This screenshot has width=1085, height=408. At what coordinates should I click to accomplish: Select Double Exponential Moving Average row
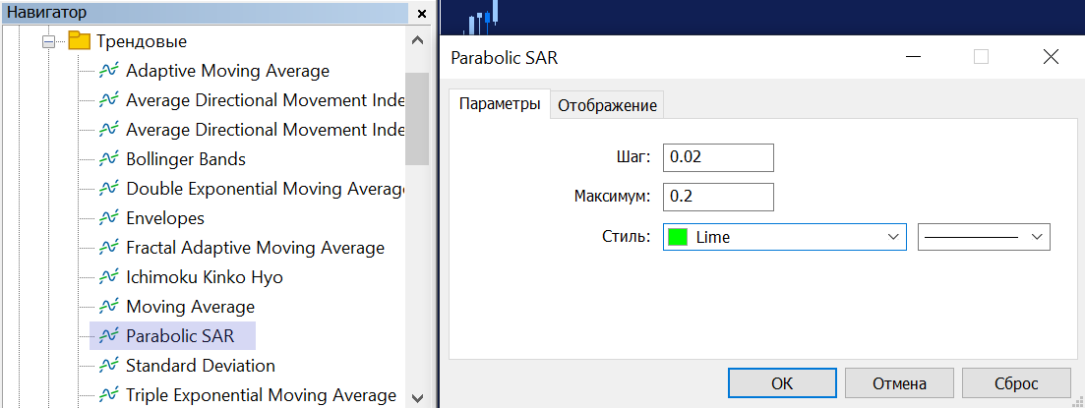click(x=265, y=189)
